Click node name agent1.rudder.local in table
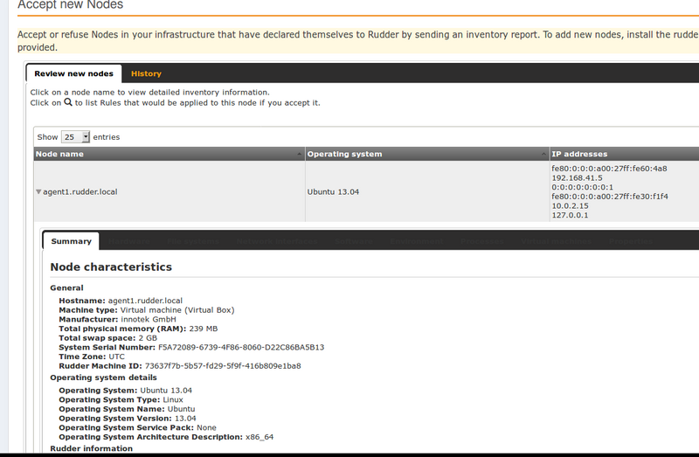 [80, 191]
